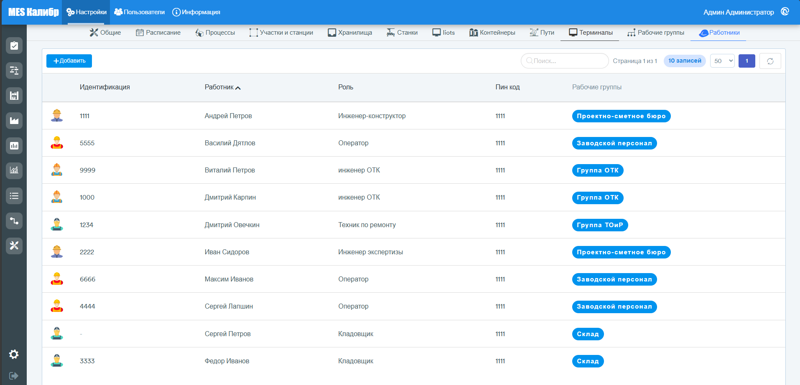Click Группа ТОиР badge
Screen dimensions: 800x385
600,225
